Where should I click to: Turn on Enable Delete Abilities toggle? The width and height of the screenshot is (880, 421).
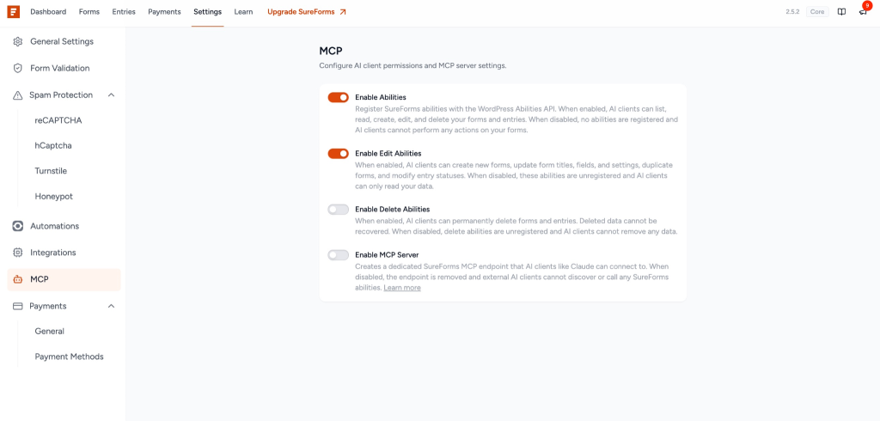click(x=339, y=210)
